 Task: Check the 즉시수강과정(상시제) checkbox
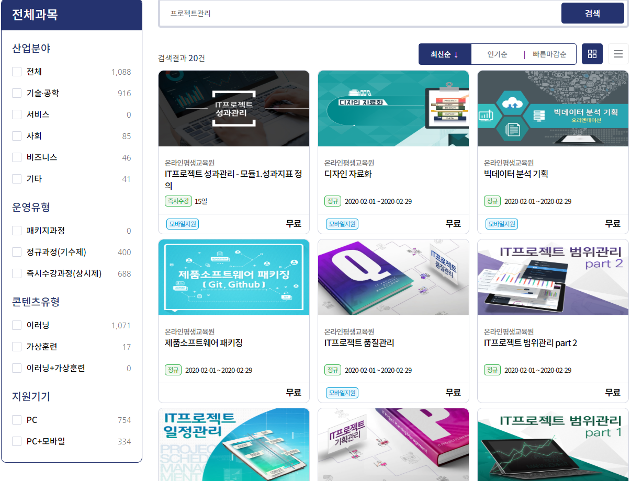pos(17,273)
